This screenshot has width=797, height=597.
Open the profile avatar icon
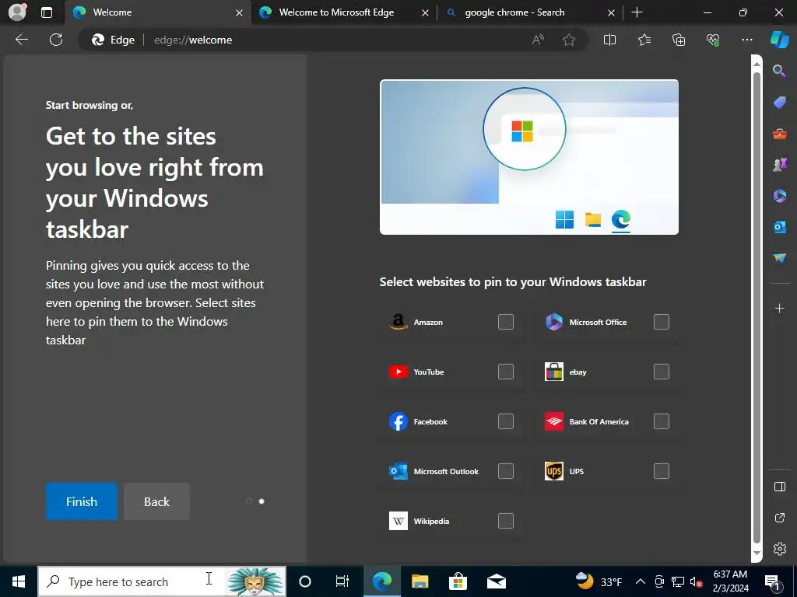click(x=18, y=12)
